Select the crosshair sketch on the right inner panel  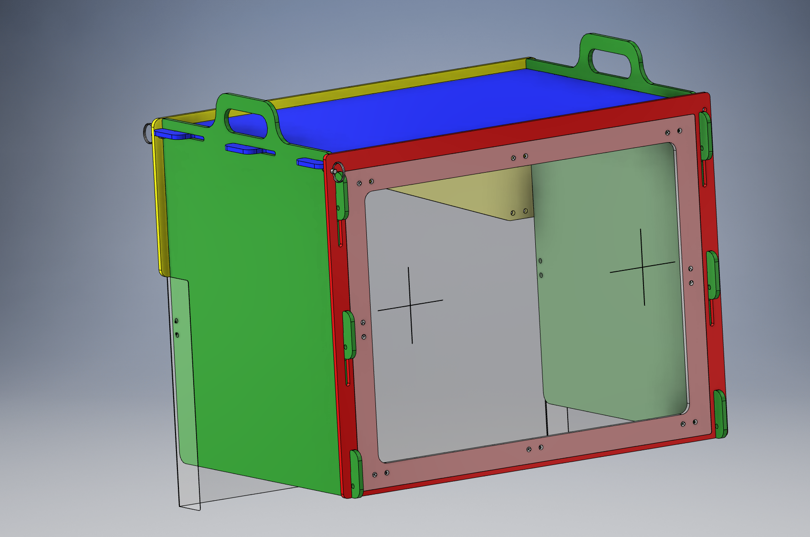click(x=643, y=267)
